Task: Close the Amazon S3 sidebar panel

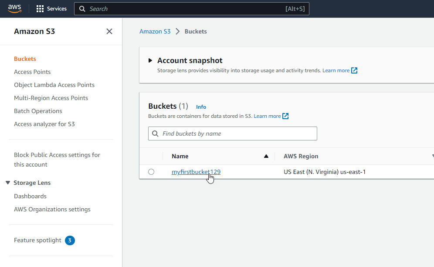Action: (x=109, y=31)
